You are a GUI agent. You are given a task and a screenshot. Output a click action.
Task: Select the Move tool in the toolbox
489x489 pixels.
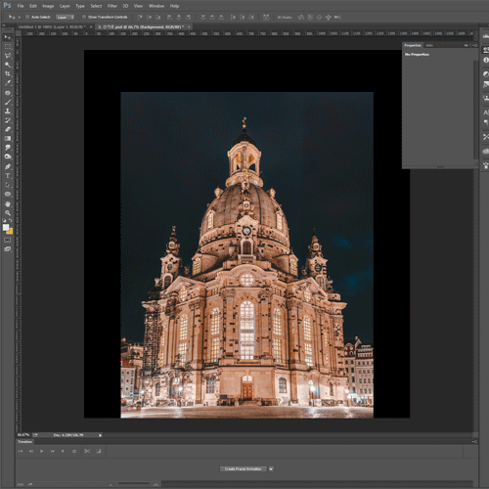click(8, 37)
